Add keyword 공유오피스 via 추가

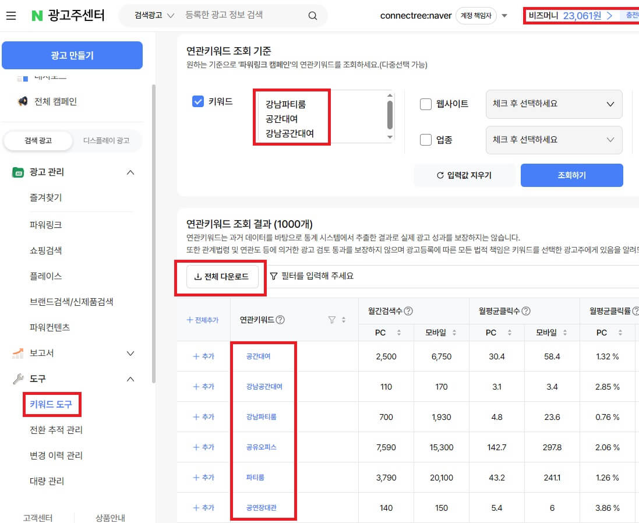pyautogui.click(x=203, y=447)
